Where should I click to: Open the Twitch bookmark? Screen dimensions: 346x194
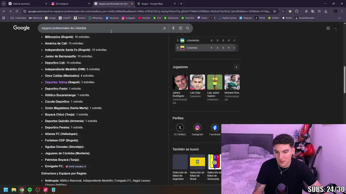[x=202, y=18]
